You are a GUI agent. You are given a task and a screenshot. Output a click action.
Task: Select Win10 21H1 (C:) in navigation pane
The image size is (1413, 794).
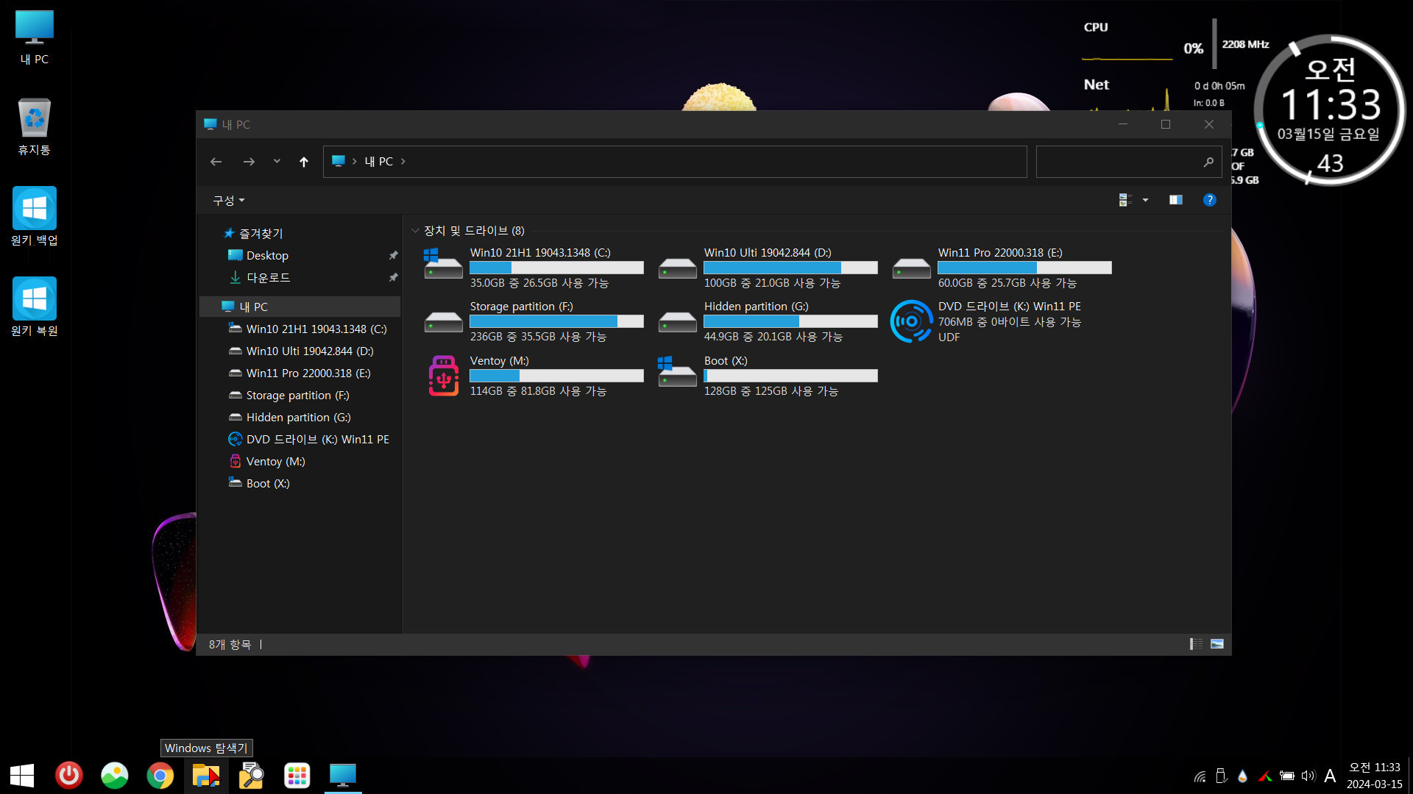pyautogui.click(x=316, y=329)
